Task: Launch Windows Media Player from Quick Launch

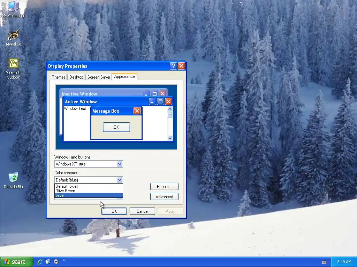Action: (x=56, y=261)
